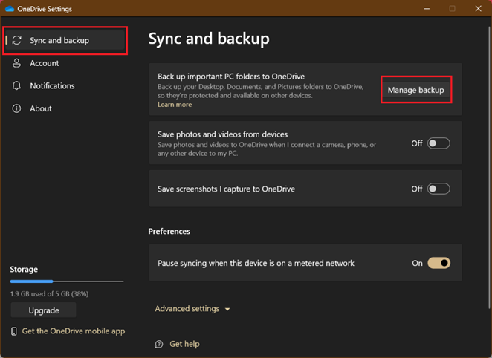Click the storage usage progress bar

coord(67,281)
